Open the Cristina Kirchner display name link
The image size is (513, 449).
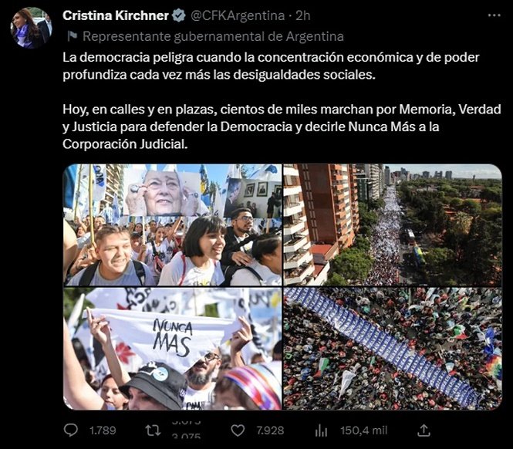(x=116, y=15)
